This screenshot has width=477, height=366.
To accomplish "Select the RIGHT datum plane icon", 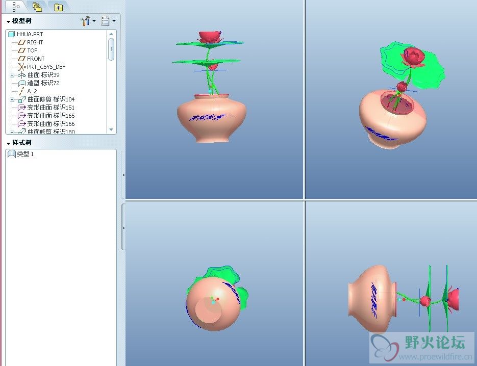I will click(x=21, y=42).
